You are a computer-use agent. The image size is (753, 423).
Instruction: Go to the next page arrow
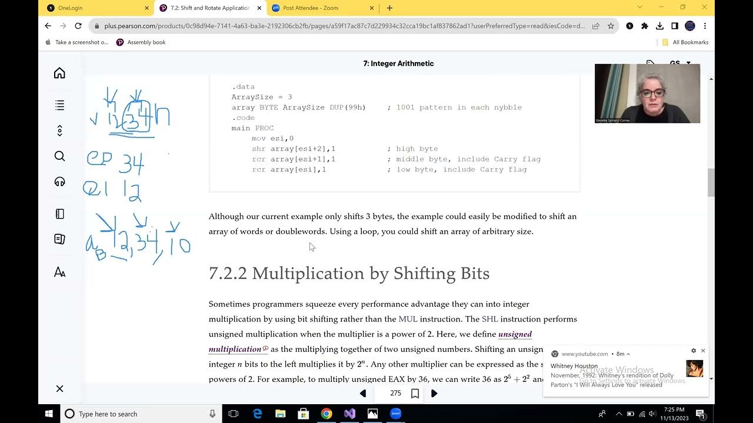tap(434, 394)
